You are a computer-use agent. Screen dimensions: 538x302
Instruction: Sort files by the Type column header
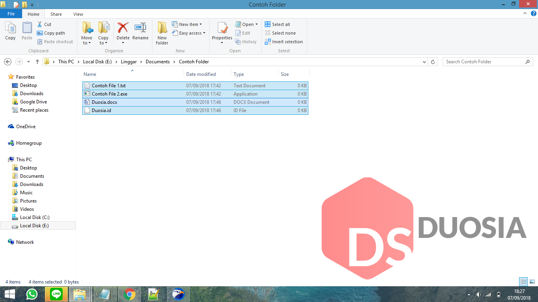[255, 74]
